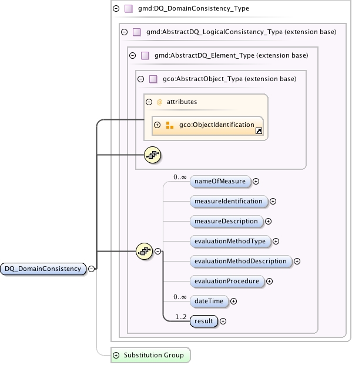Expand gco:ObjectIdentification attribute group
Image resolution: width=352 pixels, height=365 pixels.
[157, 125]
